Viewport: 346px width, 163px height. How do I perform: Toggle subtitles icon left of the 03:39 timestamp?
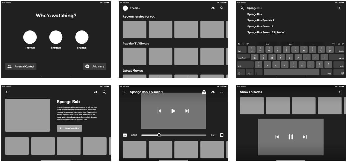[125, 135]
